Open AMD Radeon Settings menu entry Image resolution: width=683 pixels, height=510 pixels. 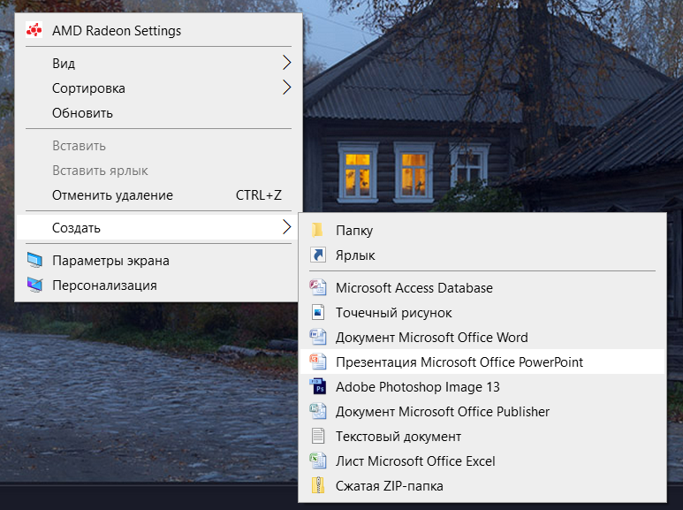pos(158,31)
